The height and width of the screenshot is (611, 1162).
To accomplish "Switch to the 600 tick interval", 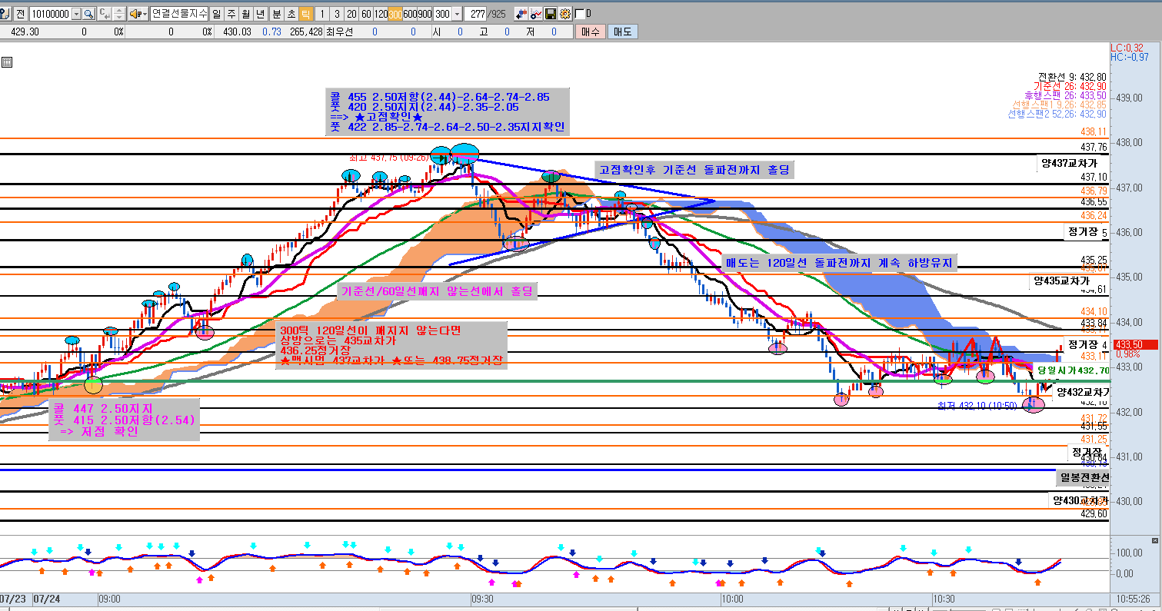I will click(410, 14).
